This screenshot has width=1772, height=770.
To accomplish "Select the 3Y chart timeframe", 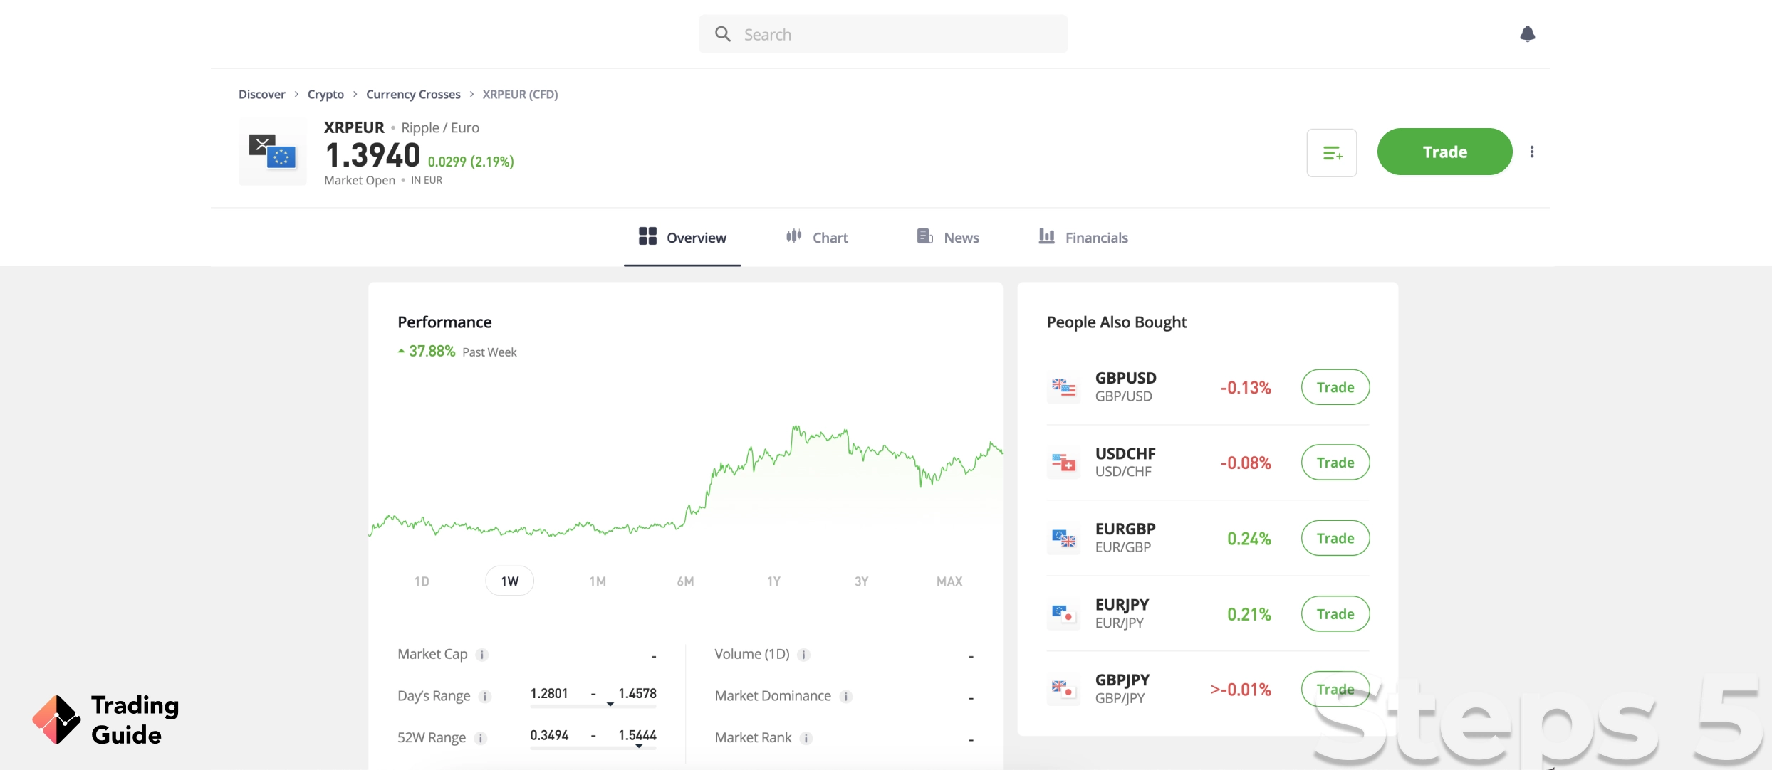I will [x=861, y=581].
